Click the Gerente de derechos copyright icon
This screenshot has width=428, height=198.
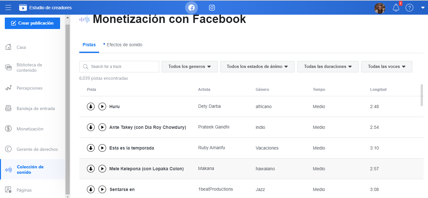tap(9, 149)
